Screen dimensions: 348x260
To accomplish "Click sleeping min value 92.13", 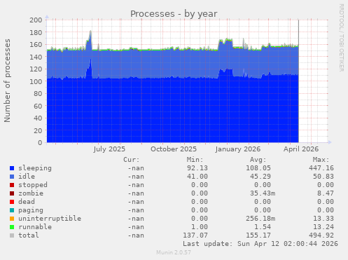I will coord(197,168).
